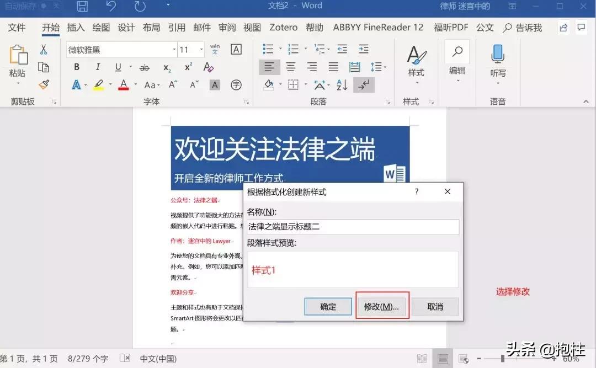Open the 邮件 ribbon tab
The width and height of the screenshot is (596, 368).
pos(202,27)
